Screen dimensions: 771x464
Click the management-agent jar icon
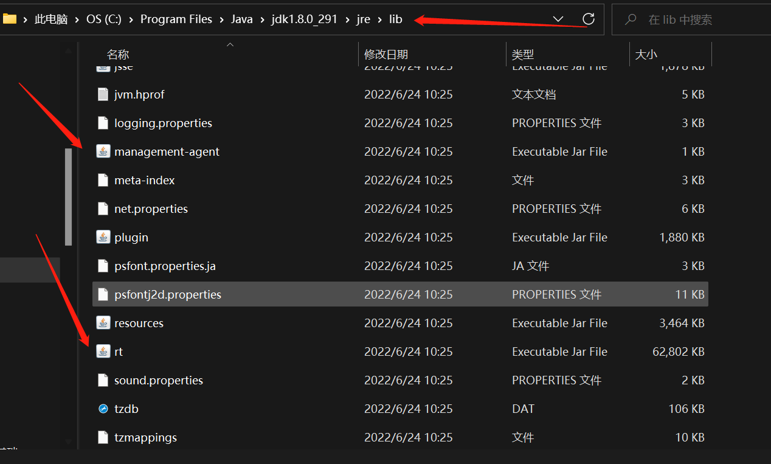coord(103,151)
